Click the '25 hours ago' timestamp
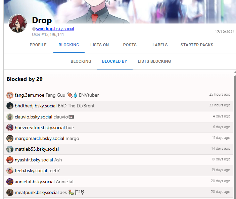 pos(220,94)
